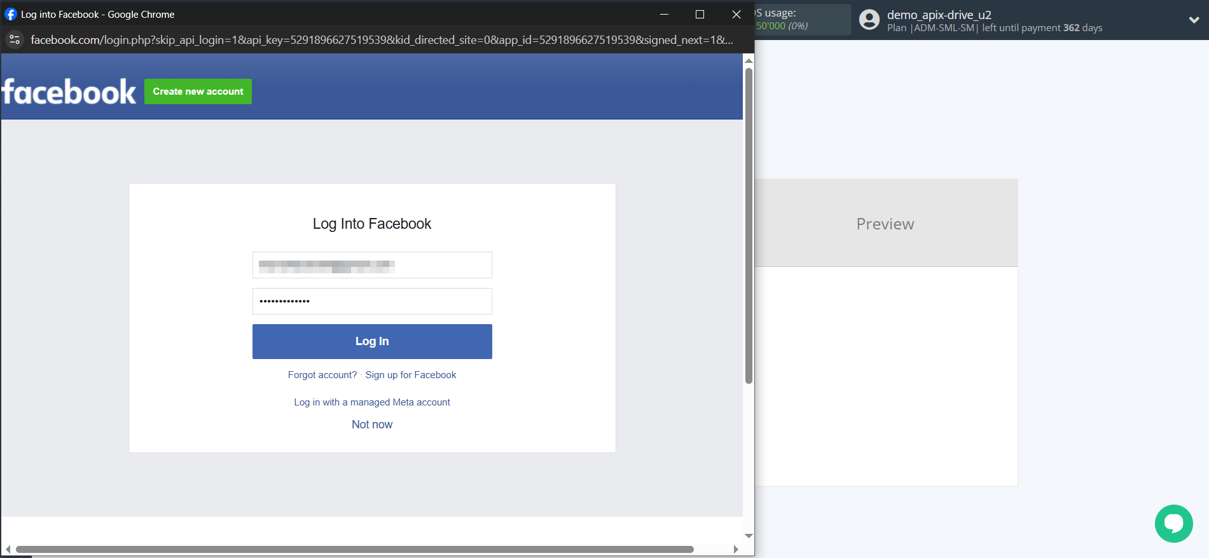
Task: Open the Forgot account? link
Action: coord(322,375)
